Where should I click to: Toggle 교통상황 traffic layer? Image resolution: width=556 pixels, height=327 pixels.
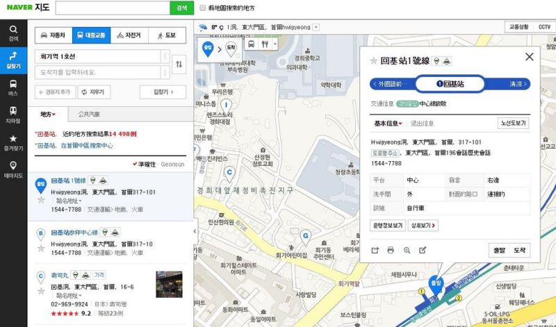(x=518, y=27)
